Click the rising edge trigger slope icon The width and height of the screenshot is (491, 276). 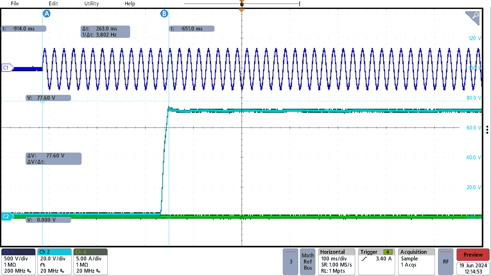(x=364, y=259)
